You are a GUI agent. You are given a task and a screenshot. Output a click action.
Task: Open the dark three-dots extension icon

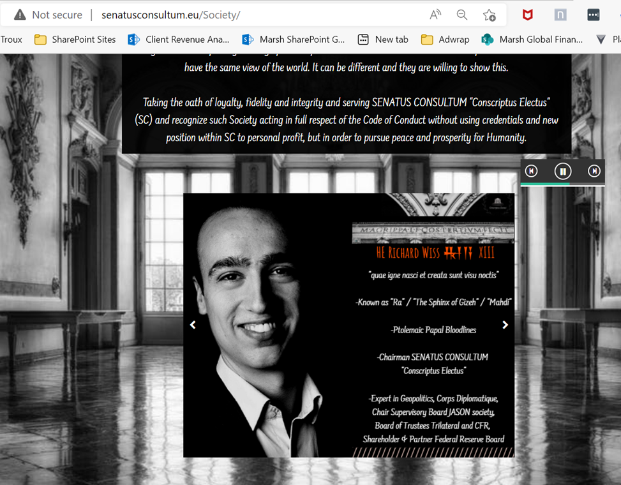(x=594, y=15)
